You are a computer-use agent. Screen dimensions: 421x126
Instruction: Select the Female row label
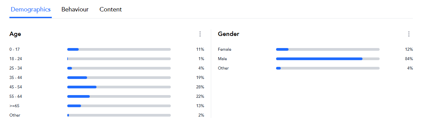pyautogui.click(x=225, y=49)
